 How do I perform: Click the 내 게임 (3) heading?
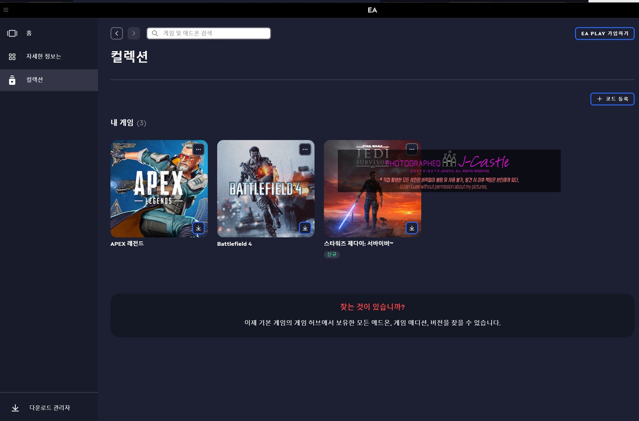pyautogui.click(x=128, y=123)
